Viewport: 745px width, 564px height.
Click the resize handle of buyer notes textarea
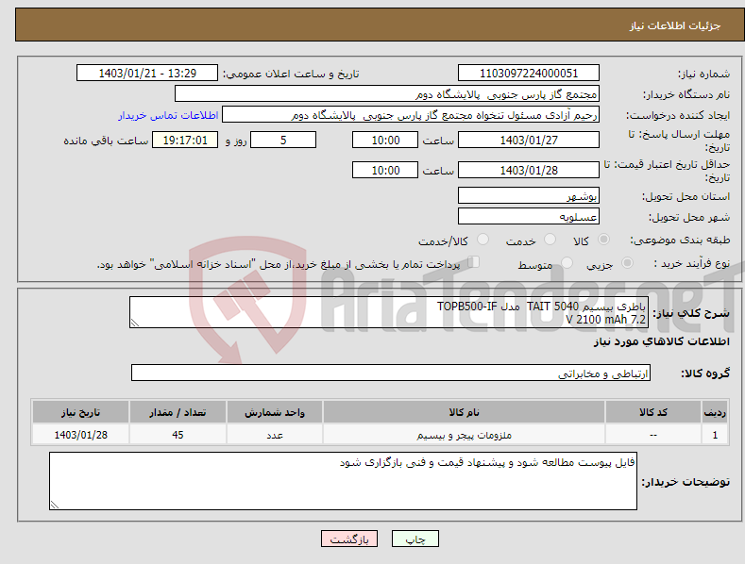[55, 505]
